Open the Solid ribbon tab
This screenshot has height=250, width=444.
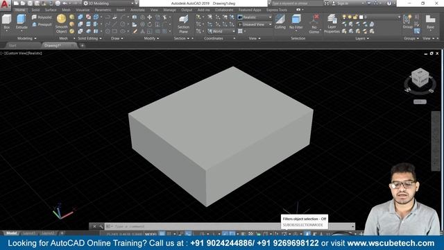(x=35, y=10)
